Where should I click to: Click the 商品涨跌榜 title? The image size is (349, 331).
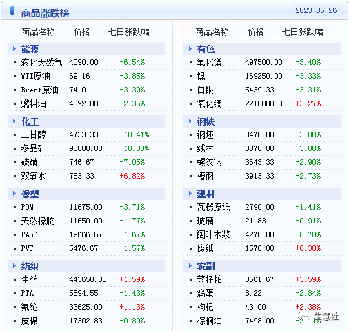[x=45, y=13]
